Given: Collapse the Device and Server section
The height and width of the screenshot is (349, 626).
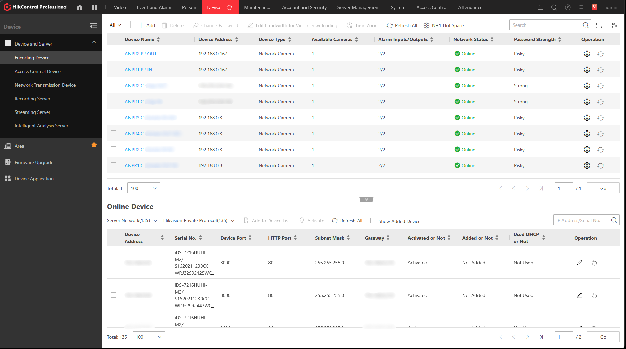Looking at the screenshot, I should point(94,42).
